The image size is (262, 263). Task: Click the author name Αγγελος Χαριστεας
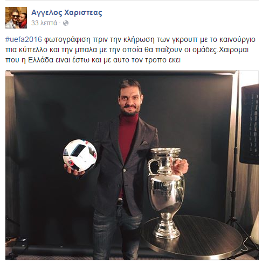(x=67, y=13)
